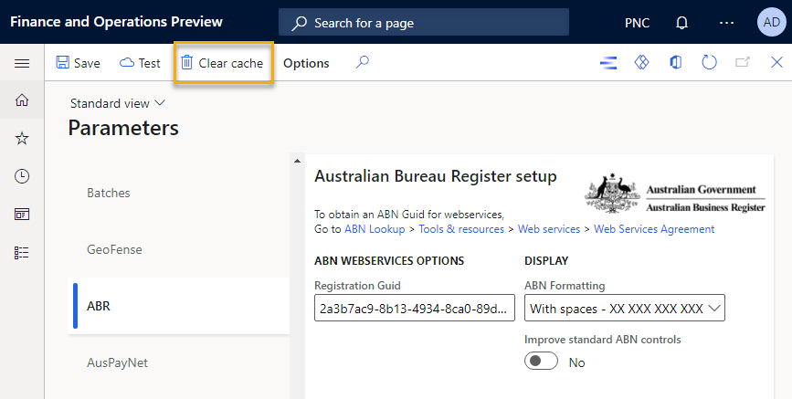Open the ABN Lookup link
792x399 pixels.
(375, 229)
